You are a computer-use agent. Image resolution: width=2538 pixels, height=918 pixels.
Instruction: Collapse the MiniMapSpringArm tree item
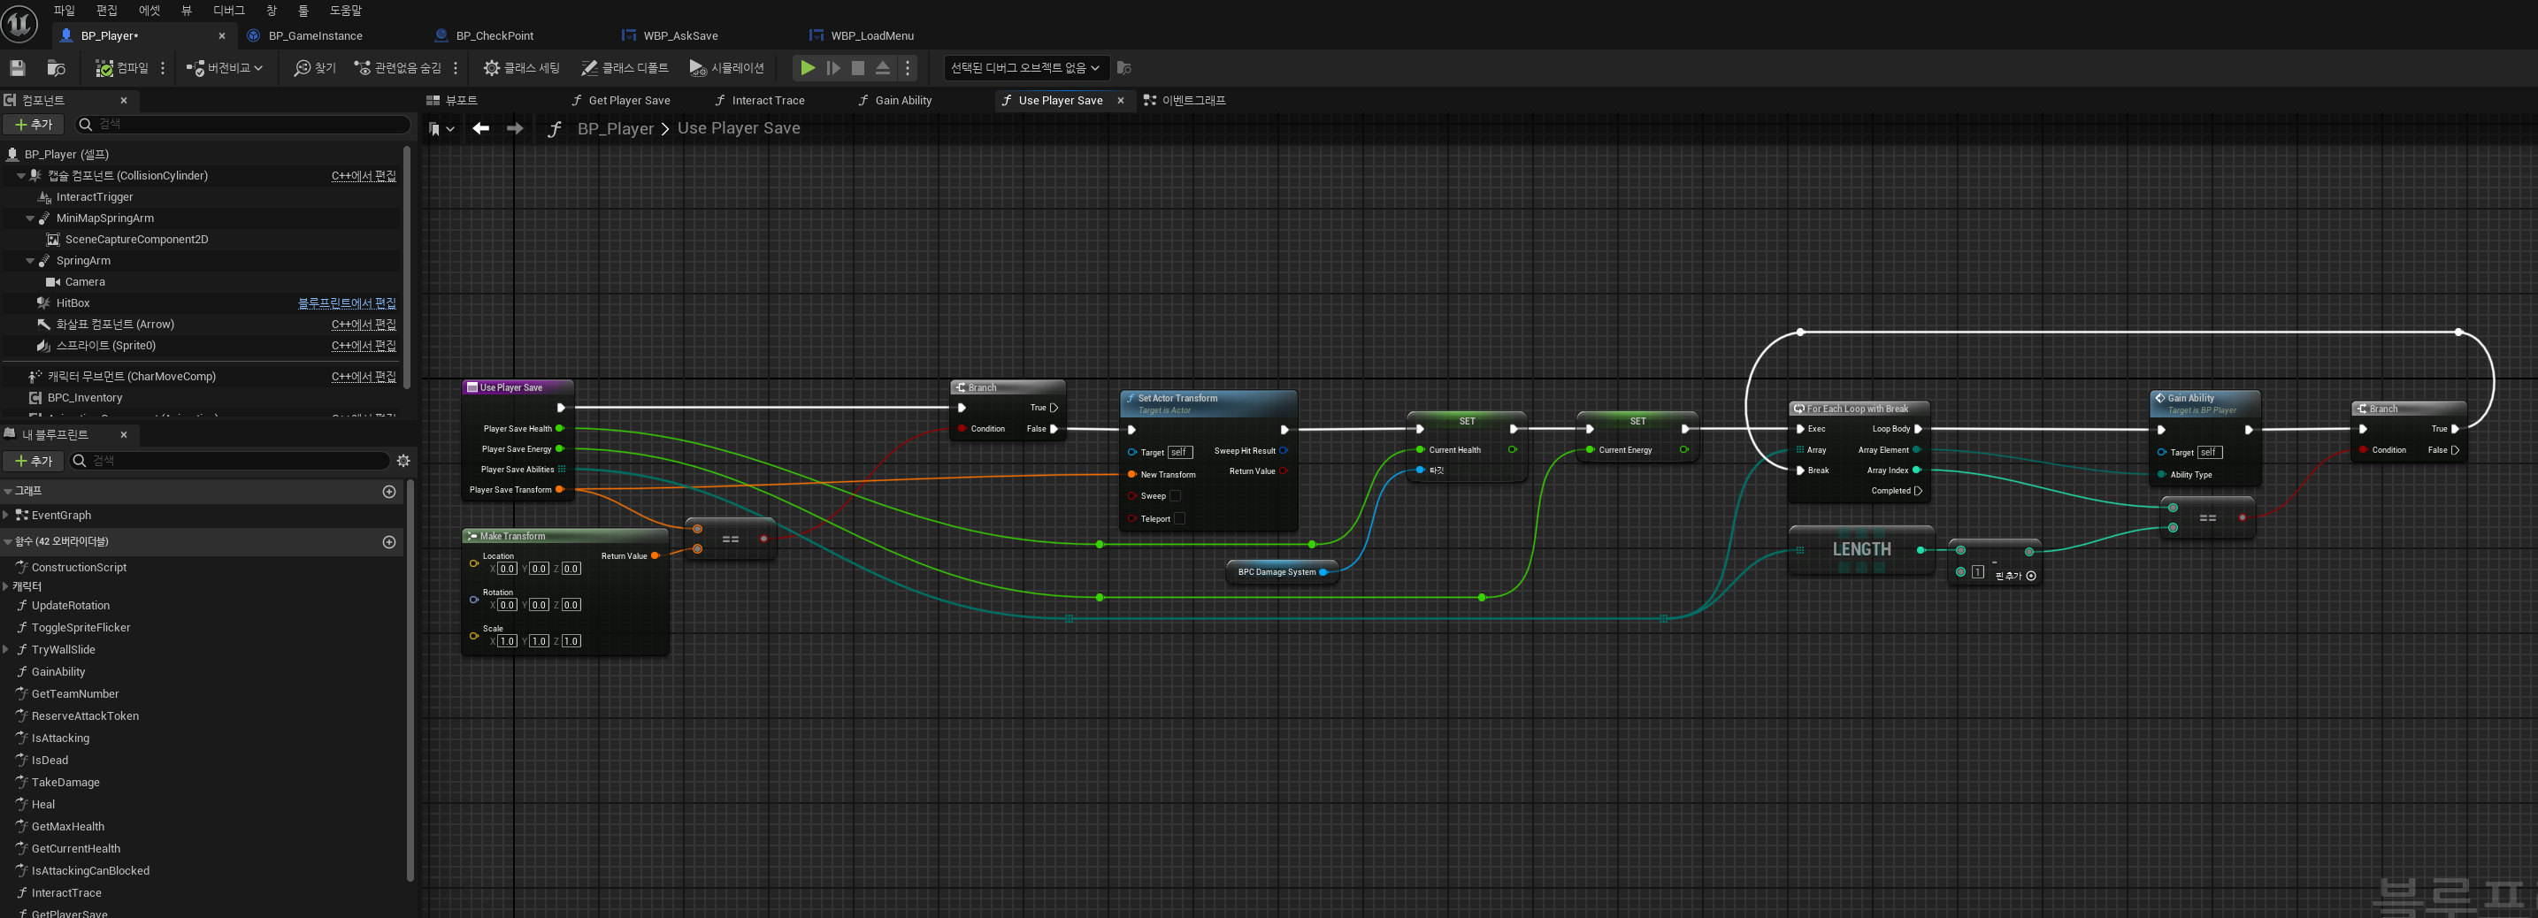click(29, 218)
